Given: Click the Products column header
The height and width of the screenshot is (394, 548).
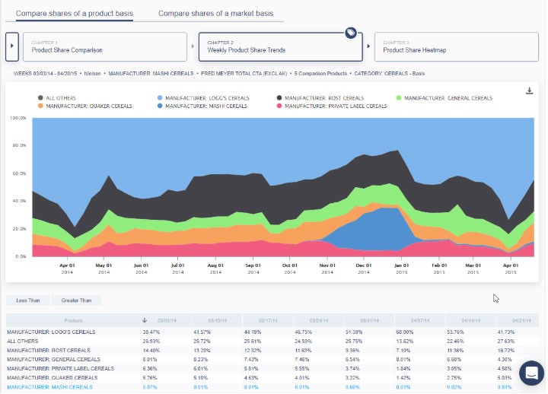Looking at the screenshot, I should (73, 320).
